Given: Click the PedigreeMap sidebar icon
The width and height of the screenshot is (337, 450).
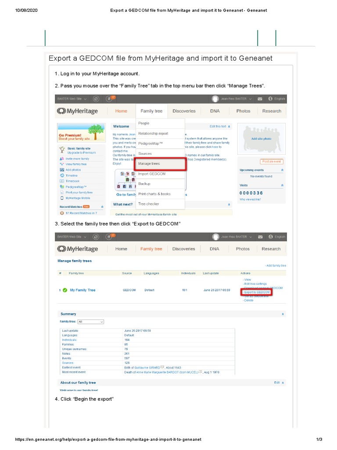Looking at the screenshot, I should click(61, 187).
